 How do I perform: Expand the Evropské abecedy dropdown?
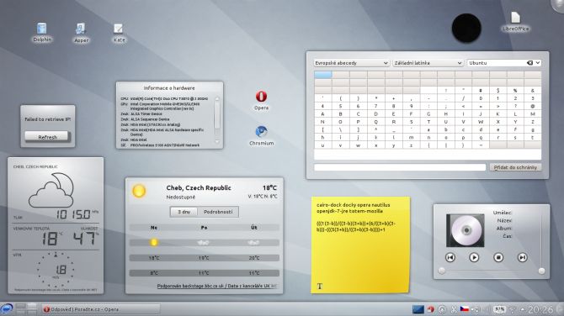point(351,63)
